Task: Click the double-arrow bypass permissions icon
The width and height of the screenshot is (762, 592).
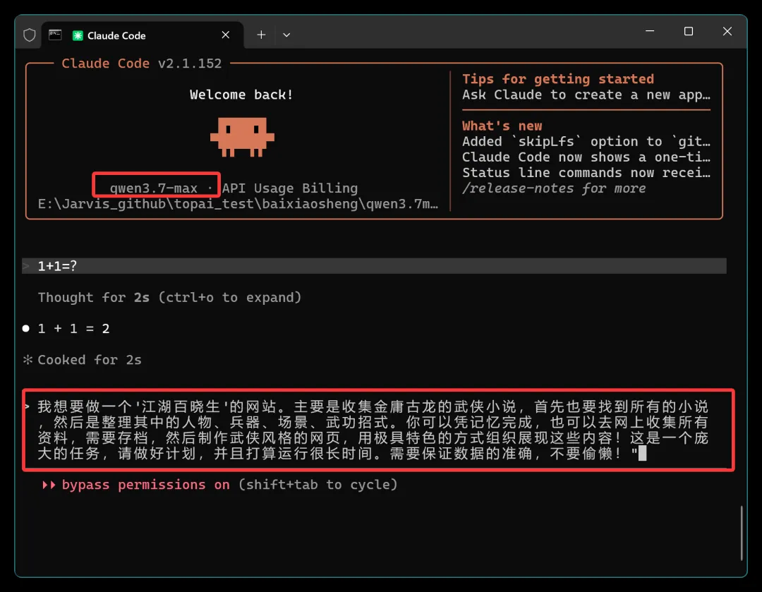Action: click(x=49, y=485)
